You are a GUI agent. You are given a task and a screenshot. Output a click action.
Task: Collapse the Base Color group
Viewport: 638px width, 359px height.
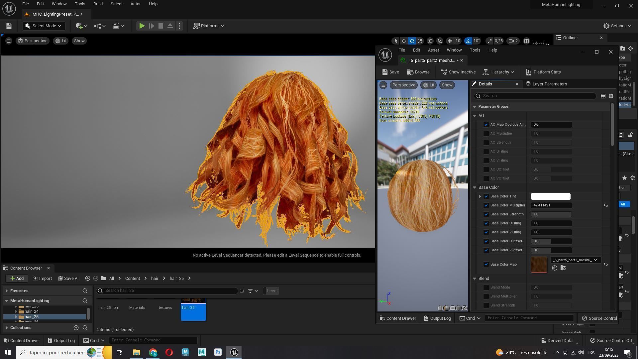475,187
